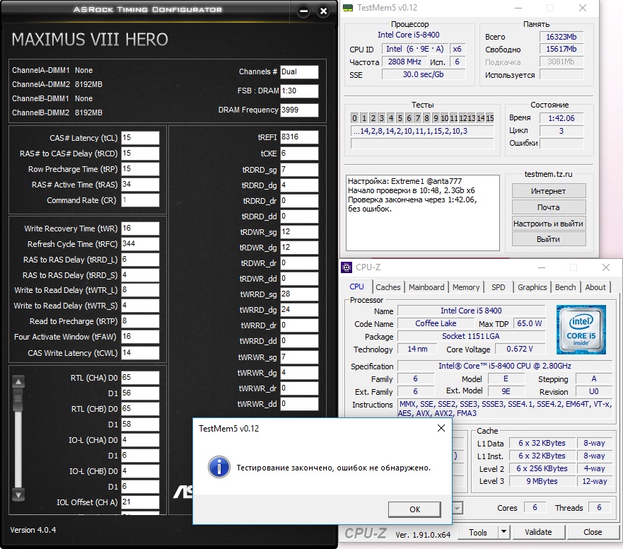Click the scroll down arrow in Timing Configurator
The image size is (623, 549).
click(18, 495)
